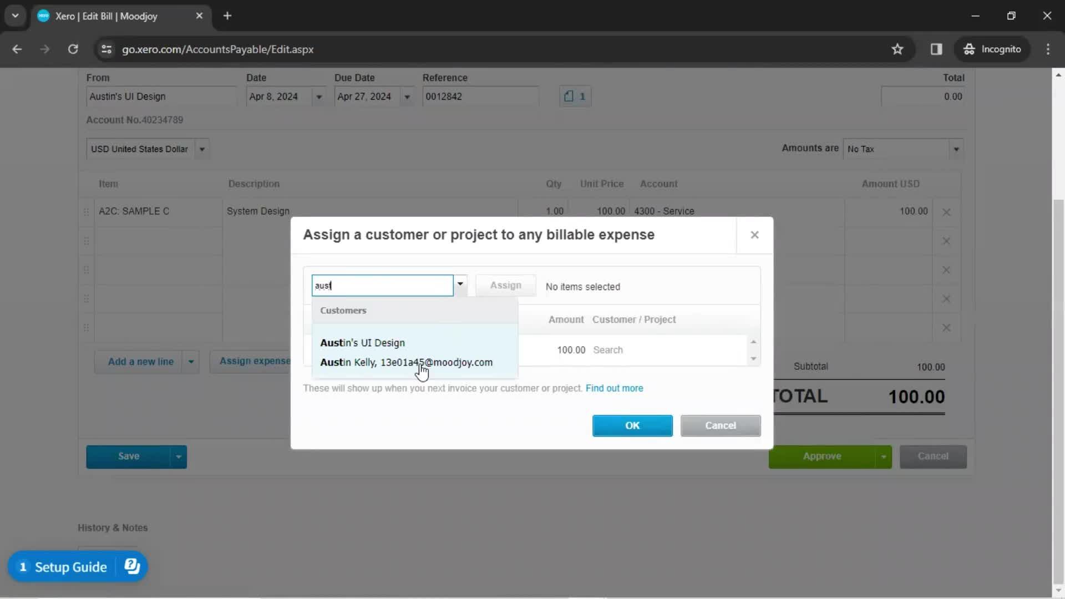Click the From contact field
The image size is (1065, 599).
click(161, 97)
